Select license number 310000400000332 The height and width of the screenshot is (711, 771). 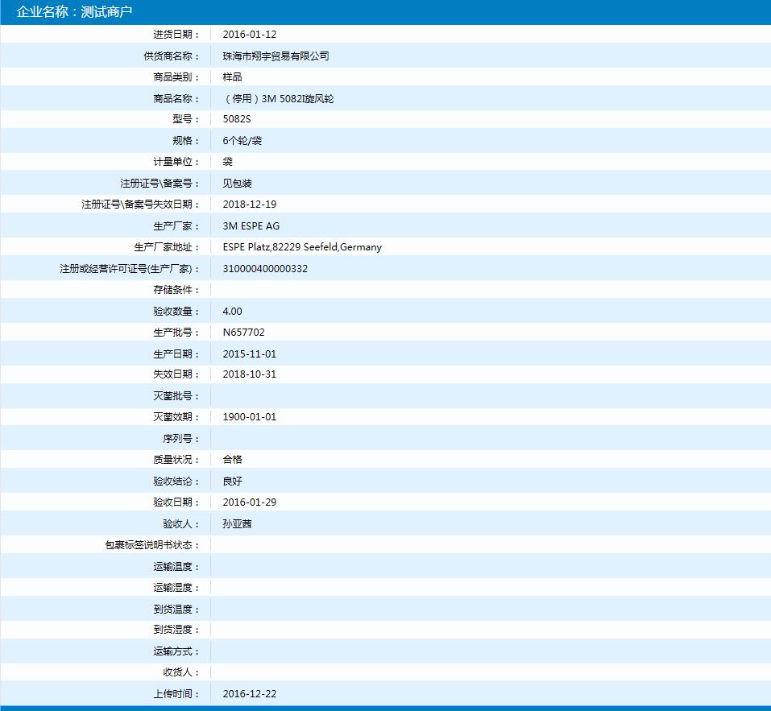[265, 269]
